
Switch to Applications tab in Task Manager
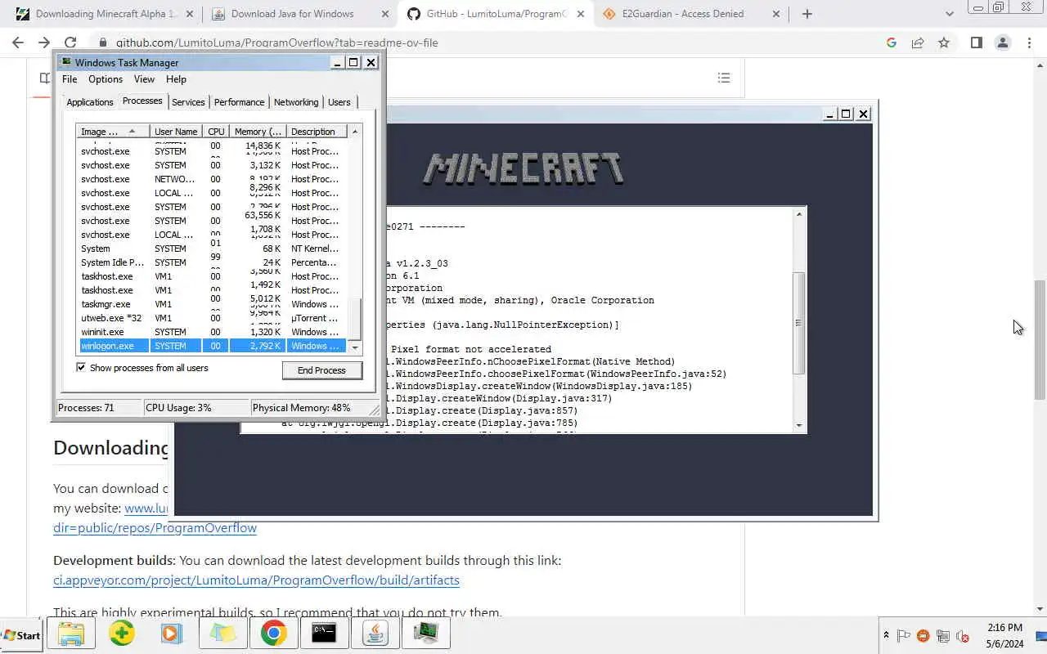(90, 102)
